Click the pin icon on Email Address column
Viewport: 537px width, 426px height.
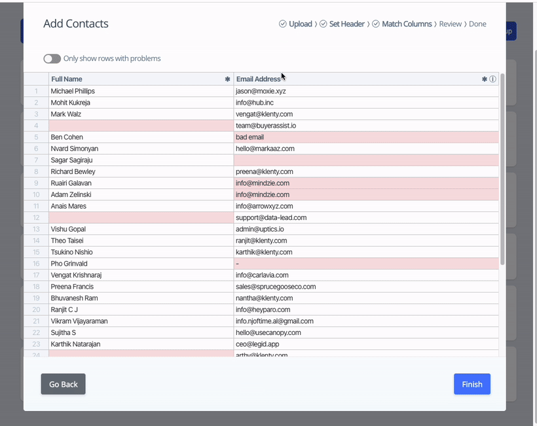click(x=483, y=79)
